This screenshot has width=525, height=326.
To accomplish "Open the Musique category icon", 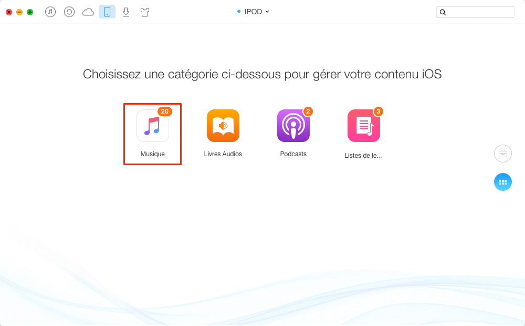I will pos(153,126).
